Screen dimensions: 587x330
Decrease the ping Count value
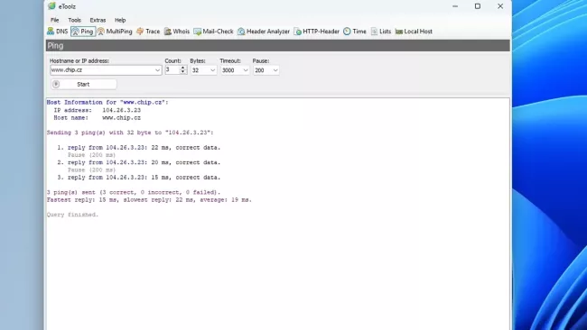click(x=183, y=72)
